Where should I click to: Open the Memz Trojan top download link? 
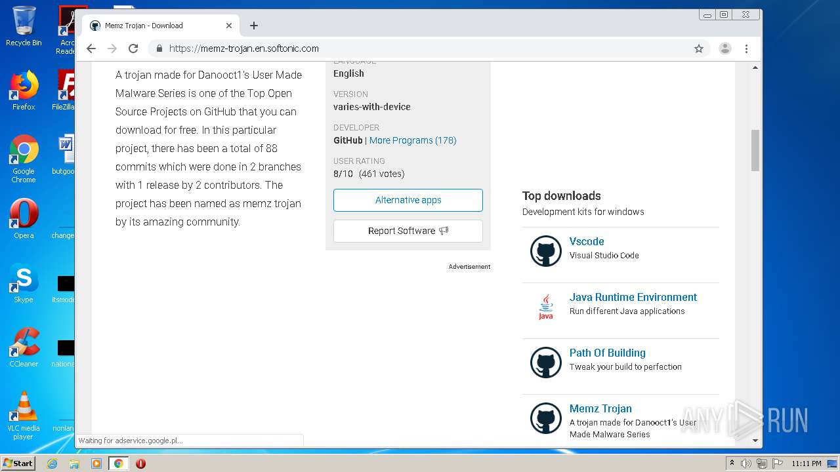(600, 408)
